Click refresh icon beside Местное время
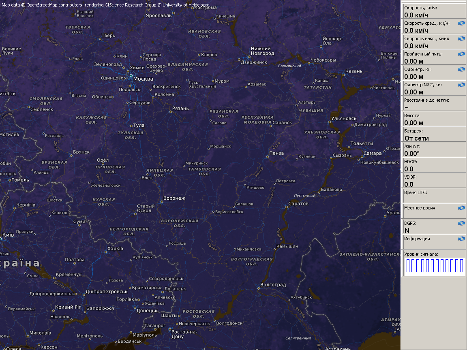This screenshot has height=350, width=467. click(461, 208)
